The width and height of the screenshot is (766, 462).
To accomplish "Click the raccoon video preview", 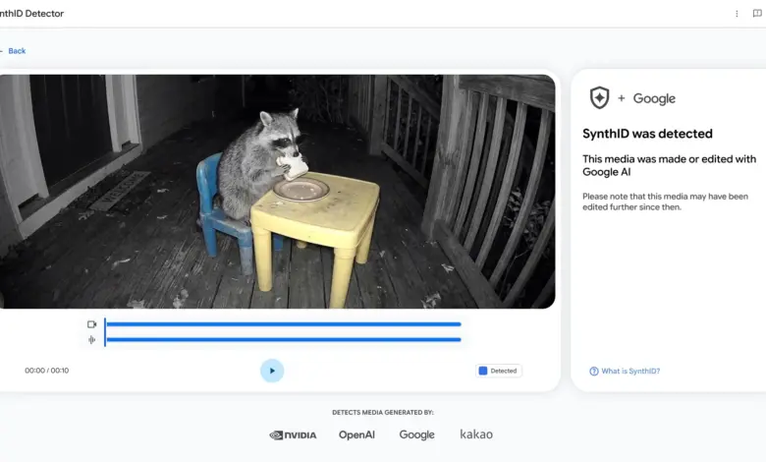I will (x=278, y=192).
